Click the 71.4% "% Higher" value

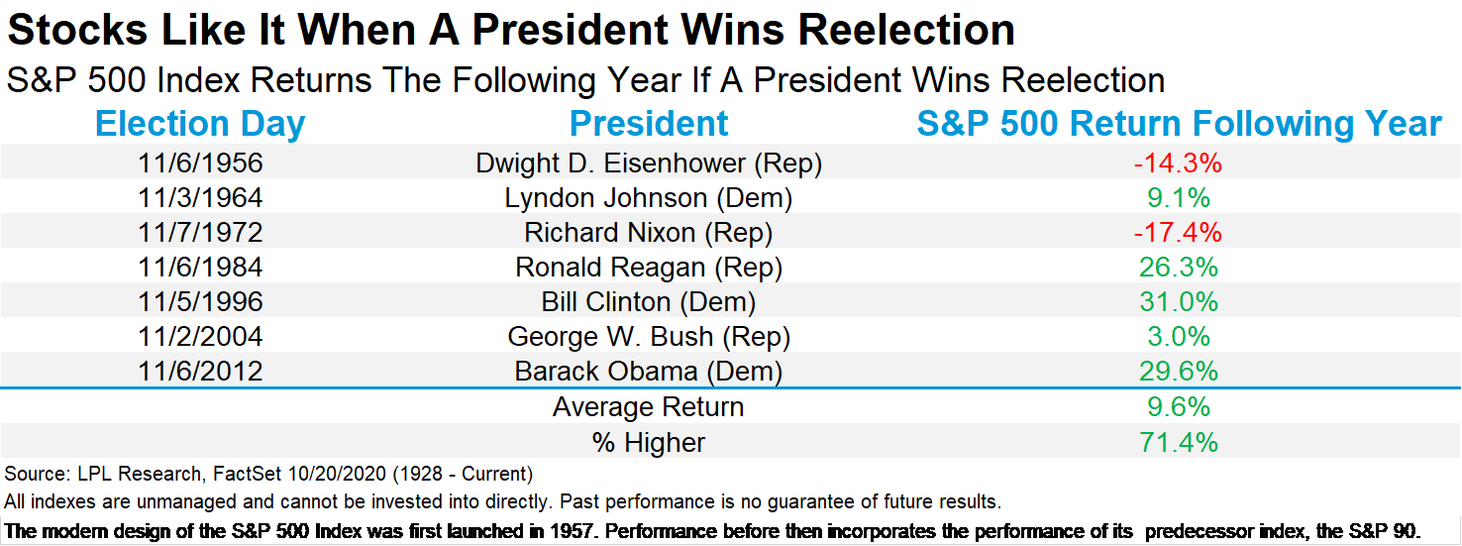coord(1179,442)
